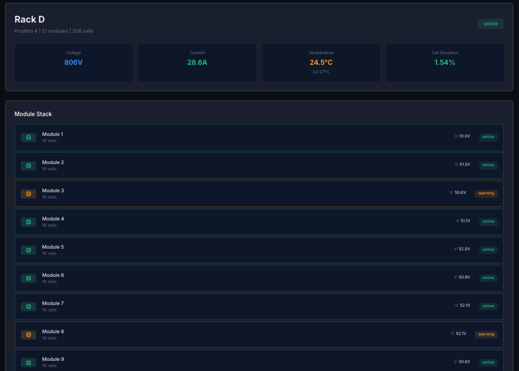Click the Module 6 chip icon
The height and width of the screenshot is (371, 519).
click(x=28, y=278)
